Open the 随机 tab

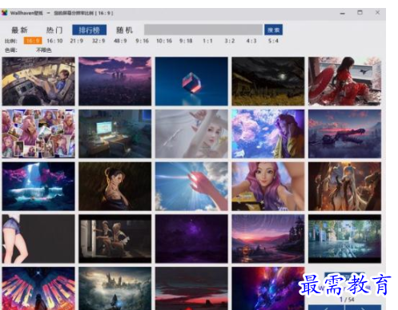coord(124,30)
